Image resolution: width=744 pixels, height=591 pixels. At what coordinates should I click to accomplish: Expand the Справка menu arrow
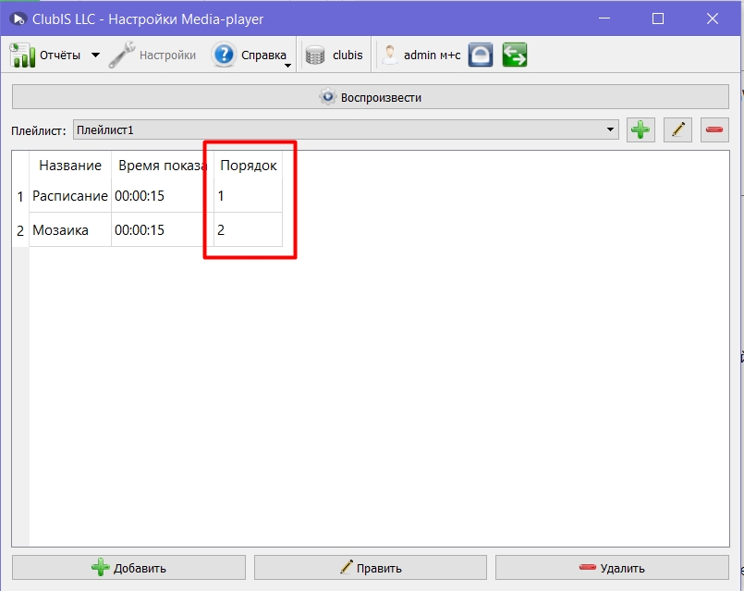287,66
